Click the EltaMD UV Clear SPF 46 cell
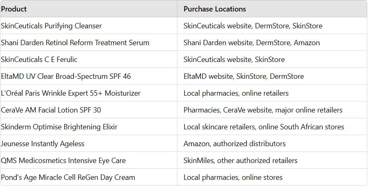Image resolution: width=368 pixels, height=186 pixels. (x=66, y=76)
